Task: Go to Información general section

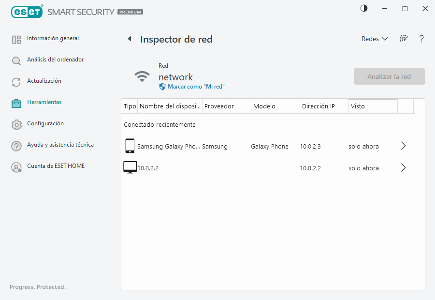Action: click(x=53, y=39)
